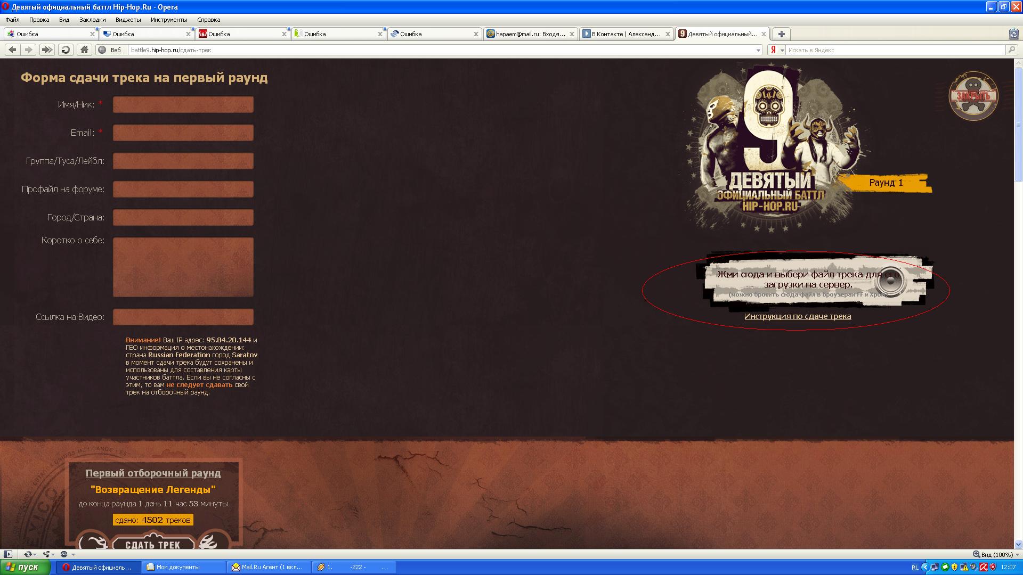This screenshot has height=575, width=1023.
Task: Go to Home page icon
Action: tap(84, 50)
